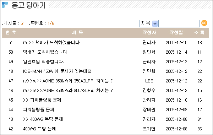Open post 44 '파워불량품 문제'
213x135 pixels.
[x=38, y=109]
